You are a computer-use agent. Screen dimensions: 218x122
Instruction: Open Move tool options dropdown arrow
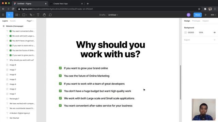pos(12,15)
